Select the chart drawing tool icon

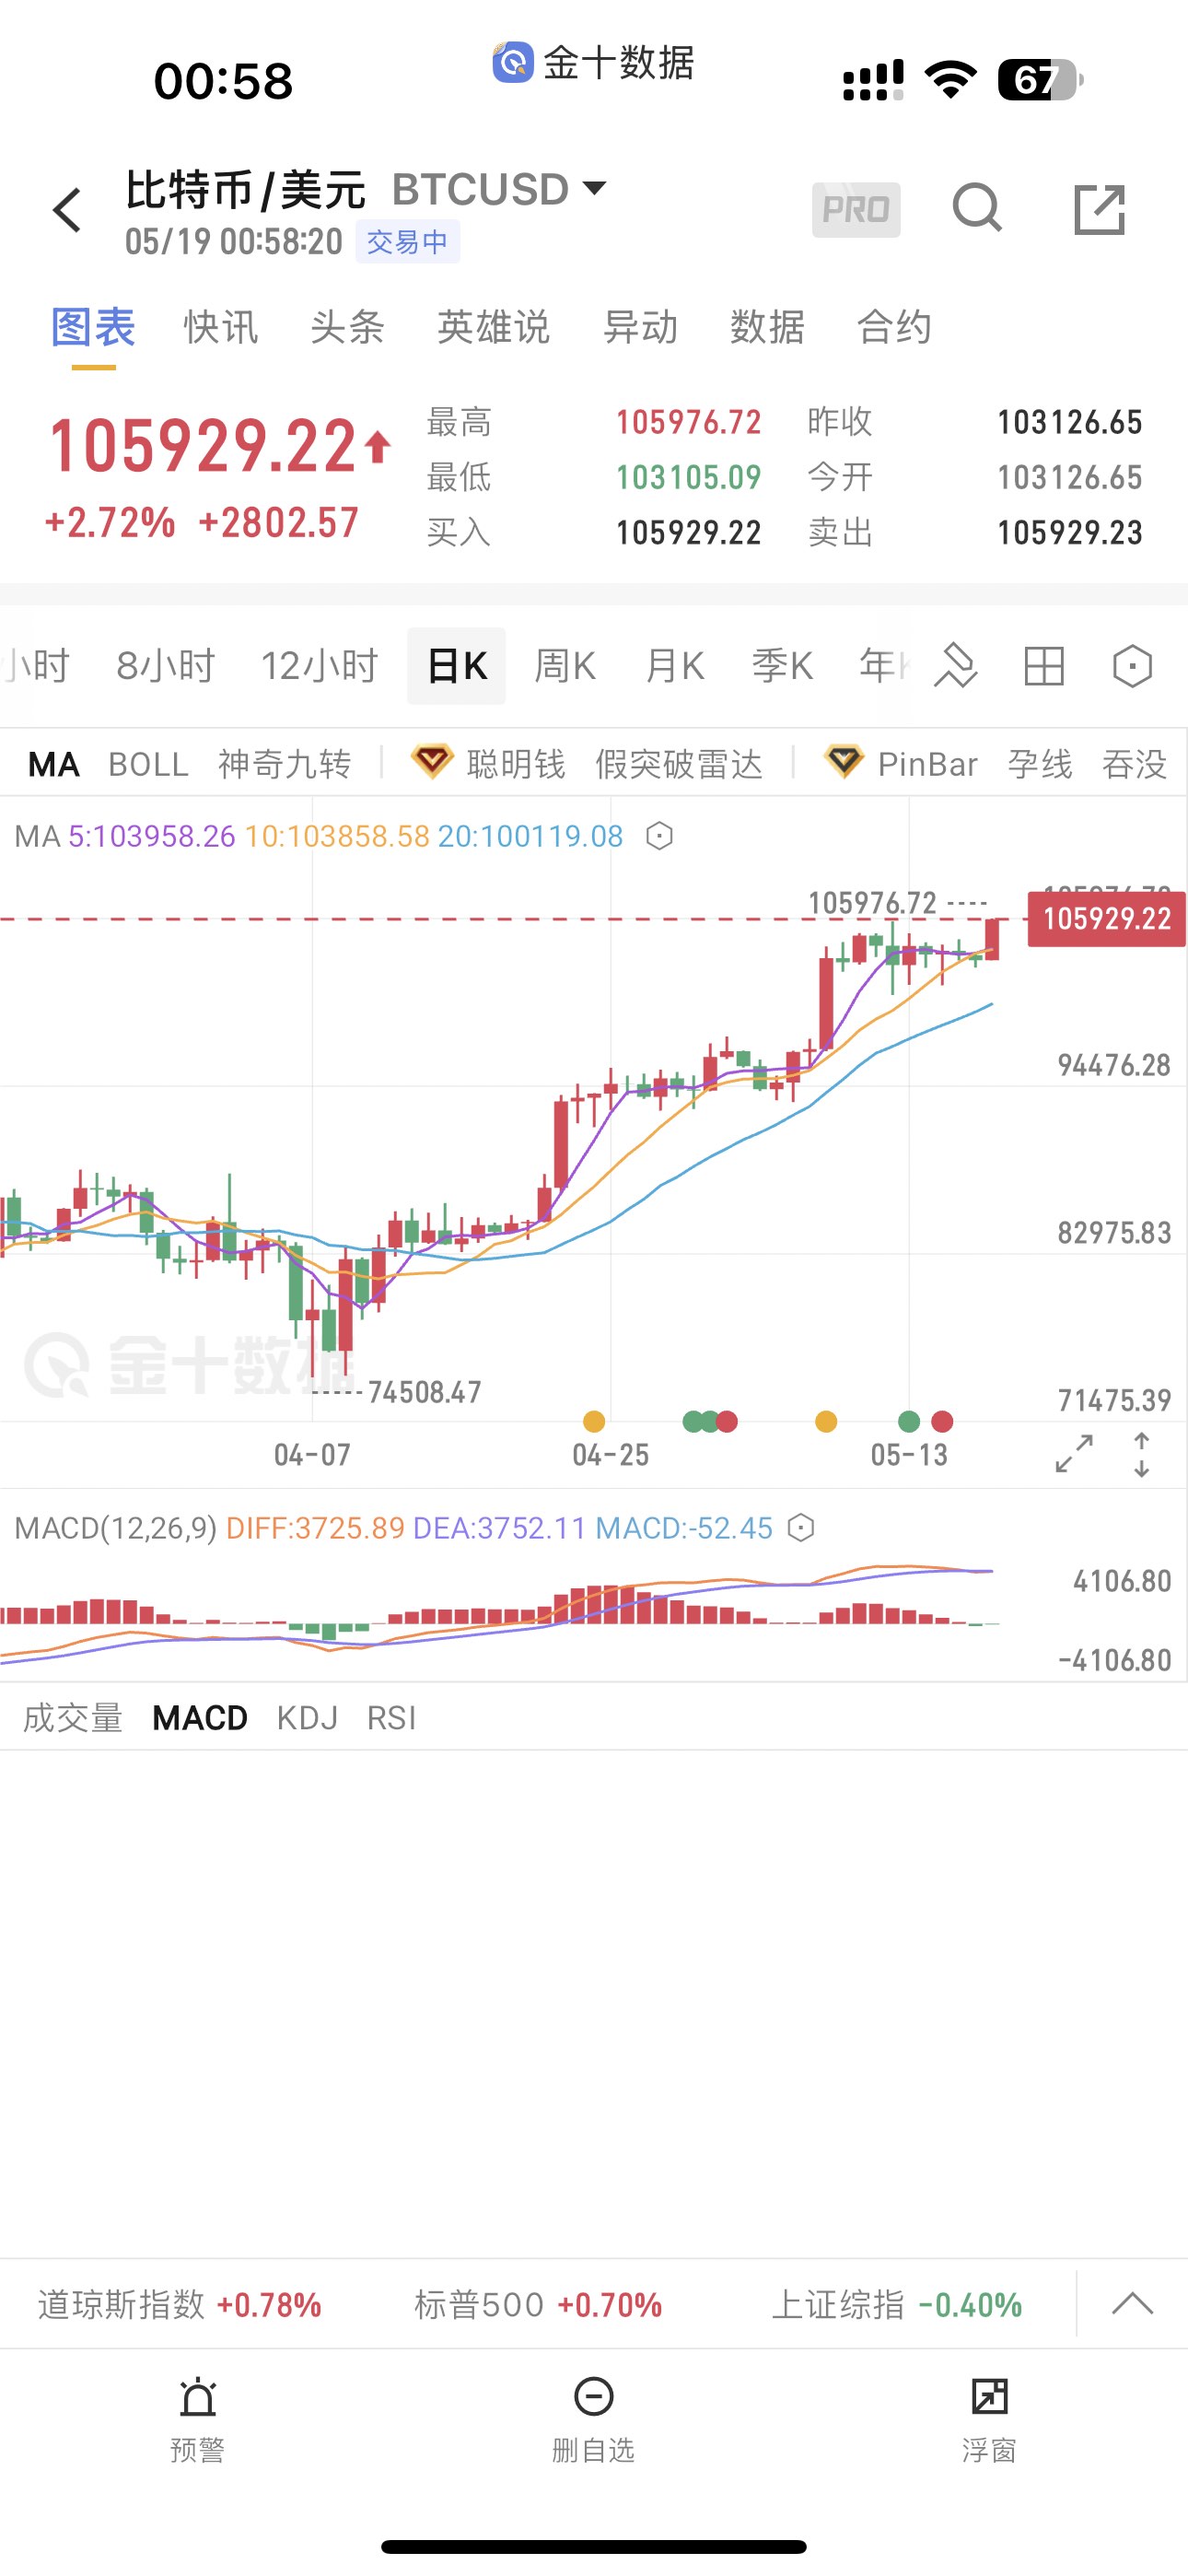955,666
